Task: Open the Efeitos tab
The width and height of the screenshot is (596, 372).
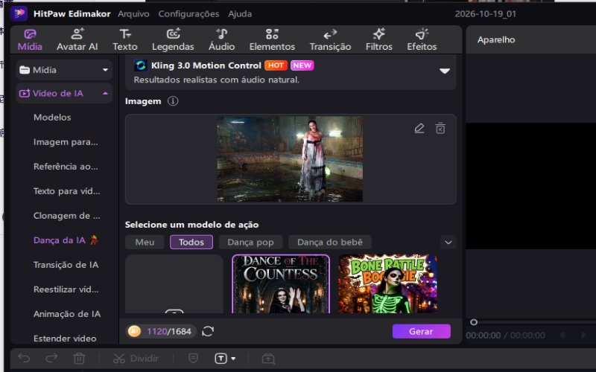Action: pos(422,40)
